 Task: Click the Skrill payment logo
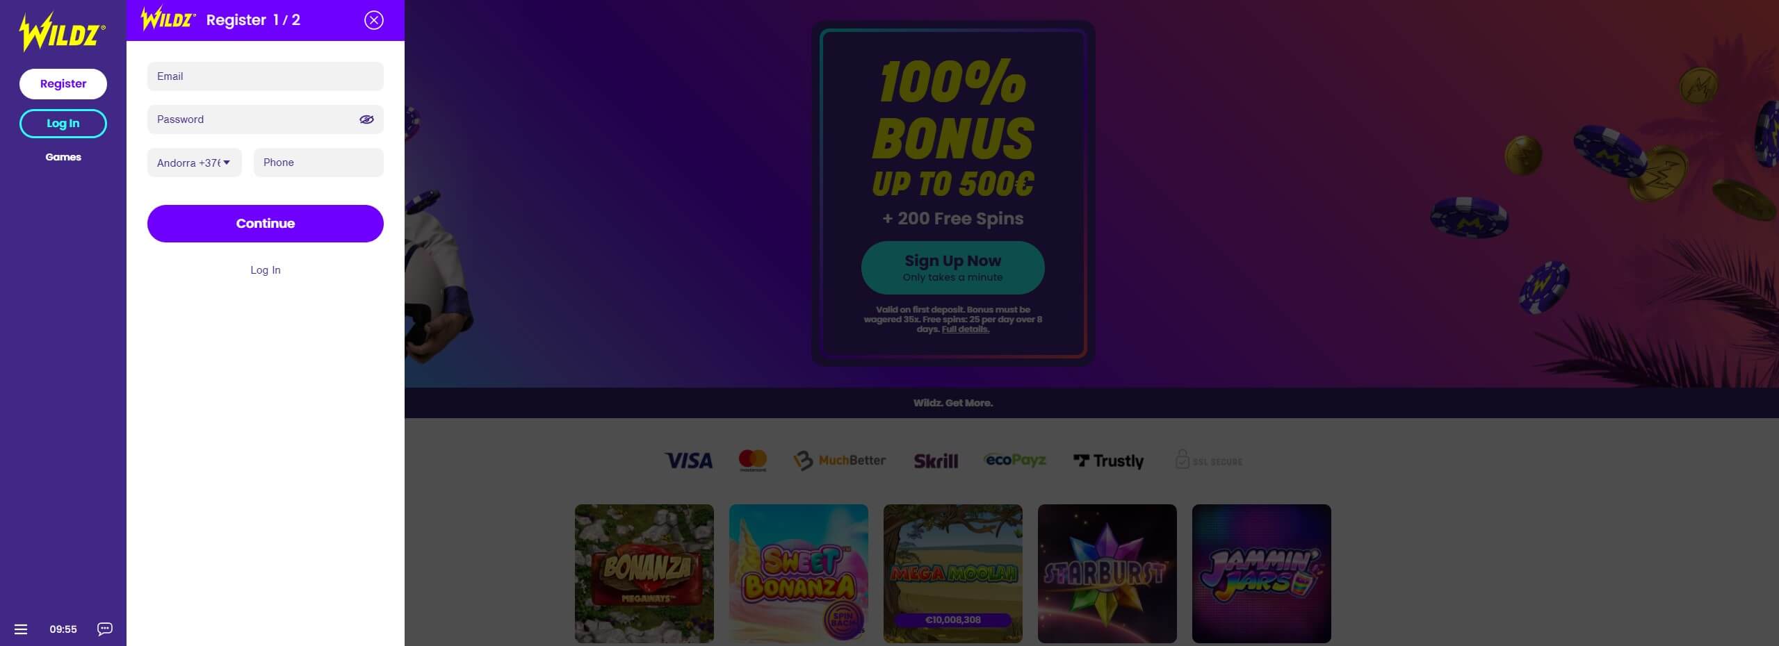(936, 461)
